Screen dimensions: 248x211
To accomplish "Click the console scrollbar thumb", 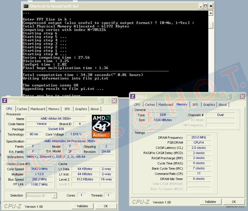I will [x=211, y=25].
